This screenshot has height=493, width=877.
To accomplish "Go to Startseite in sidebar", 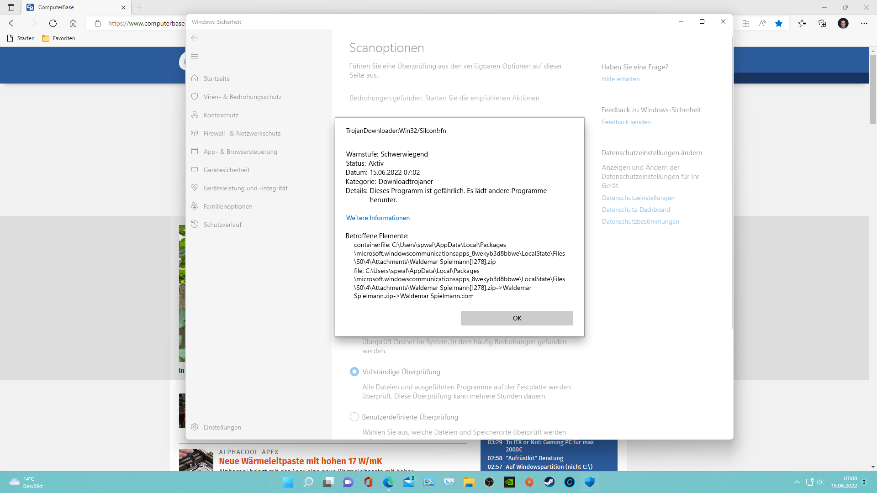I will pos(217,79).
